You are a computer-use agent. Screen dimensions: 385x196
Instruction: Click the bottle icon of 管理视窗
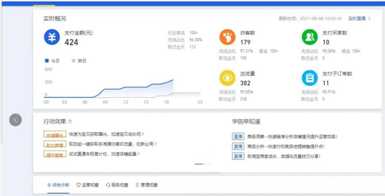[137, 185]
